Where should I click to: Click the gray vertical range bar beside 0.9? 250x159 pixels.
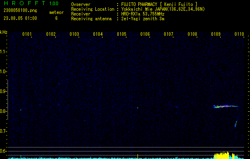pyautogui.click(x=8, y=100)
